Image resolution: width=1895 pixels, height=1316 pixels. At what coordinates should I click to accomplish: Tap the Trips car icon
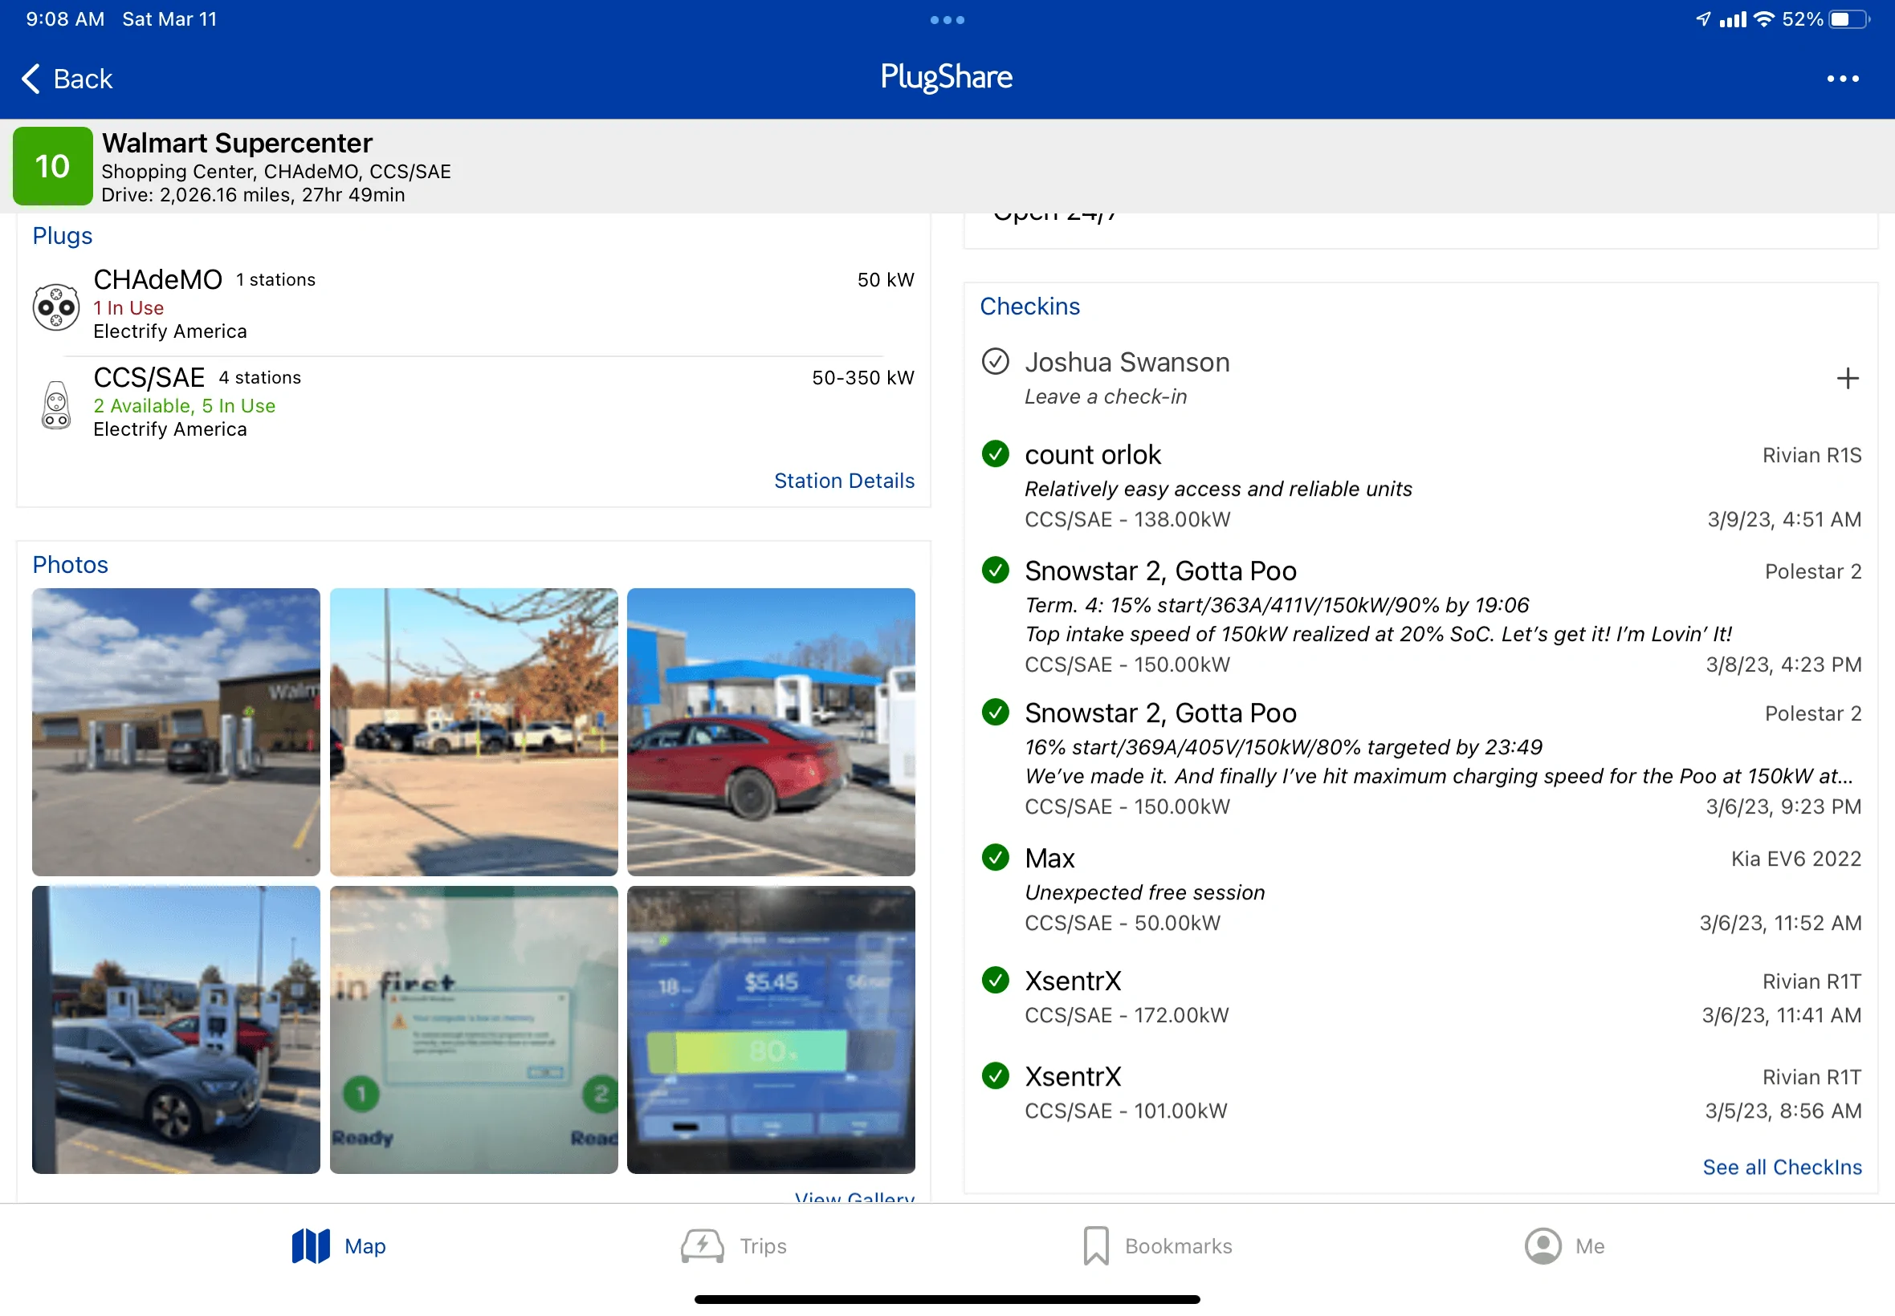(x=702, y=1246)
